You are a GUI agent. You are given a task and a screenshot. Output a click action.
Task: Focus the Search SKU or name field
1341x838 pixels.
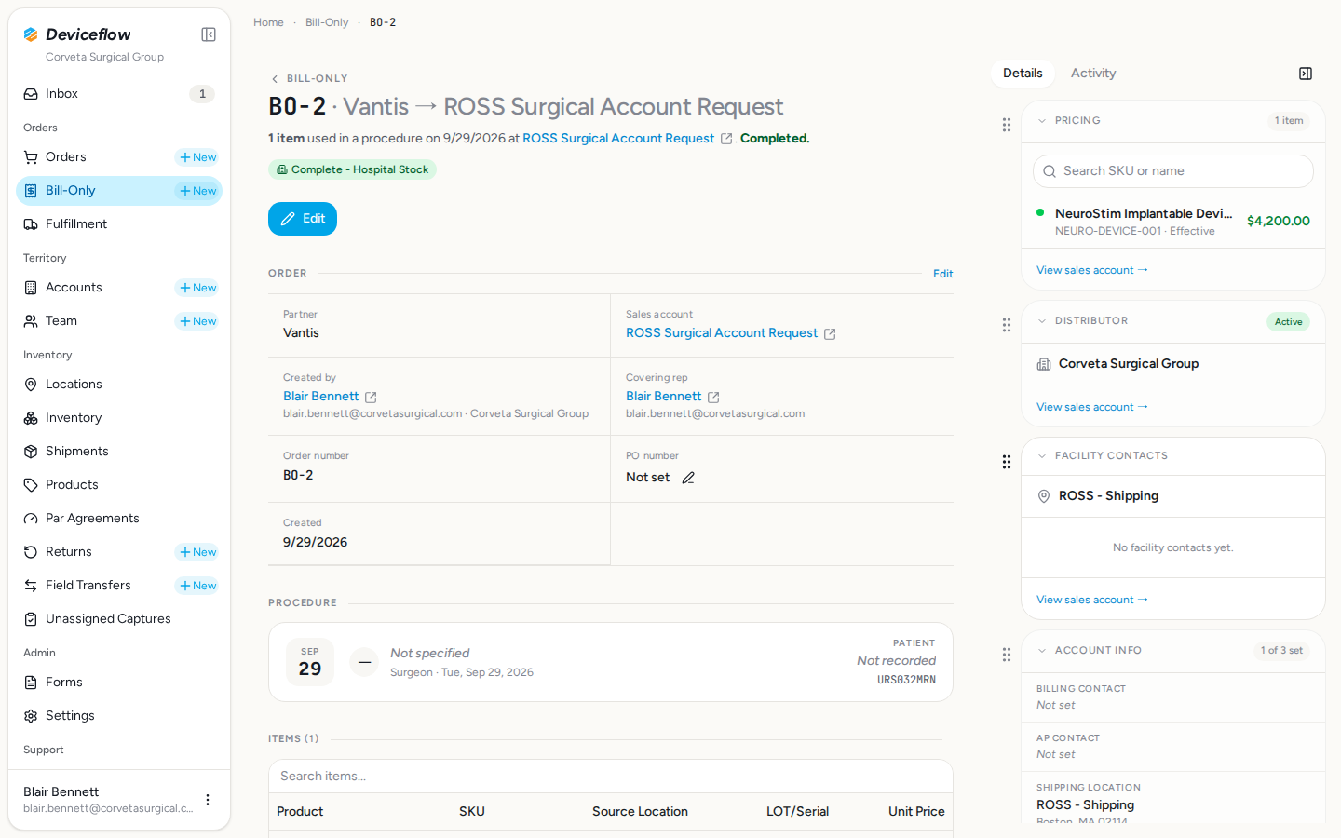click(x=1173, y=171)
